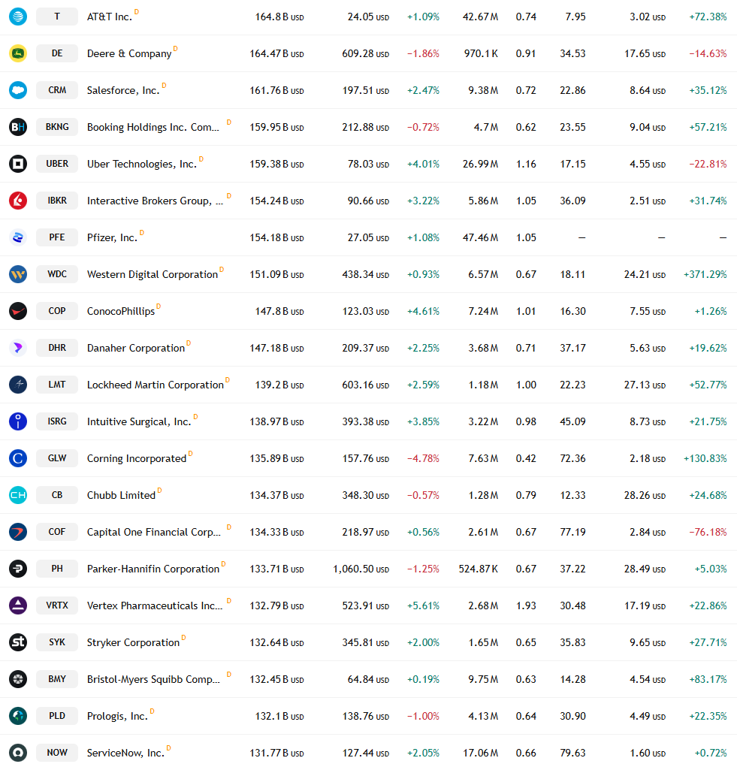Choose the COF ticker badge
Screen dimensions: 737x767
coord(57,532)
